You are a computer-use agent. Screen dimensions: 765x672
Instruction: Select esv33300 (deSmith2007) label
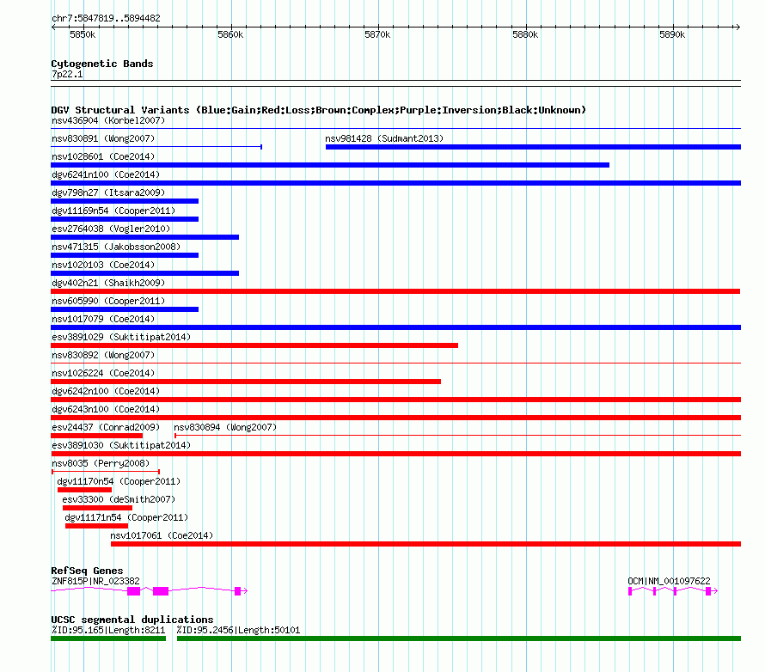click(119, 499)
